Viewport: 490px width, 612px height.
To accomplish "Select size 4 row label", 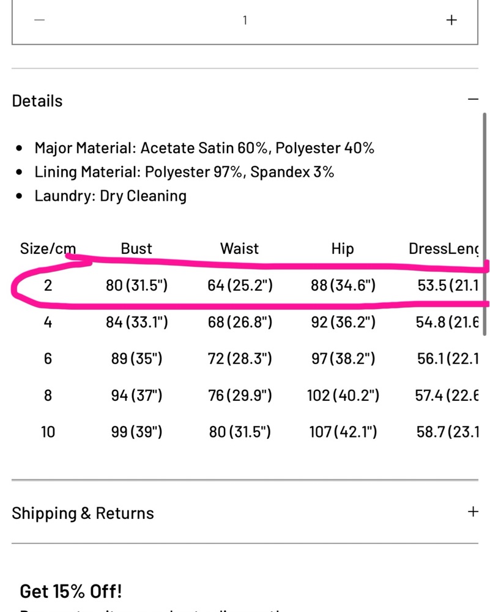I will pos(48,322).
